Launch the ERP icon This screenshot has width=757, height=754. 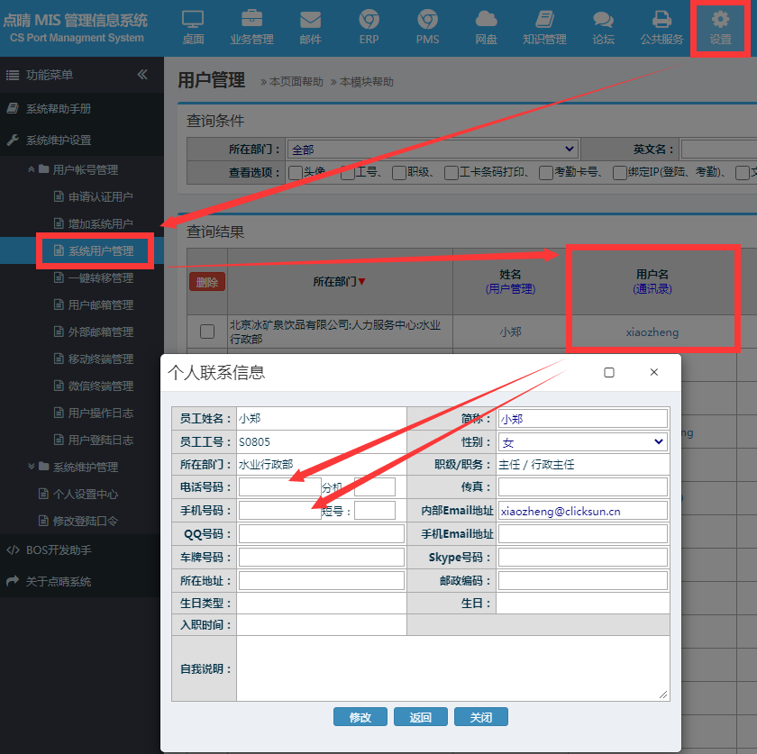pyautogui.click(x=369, y=27)
